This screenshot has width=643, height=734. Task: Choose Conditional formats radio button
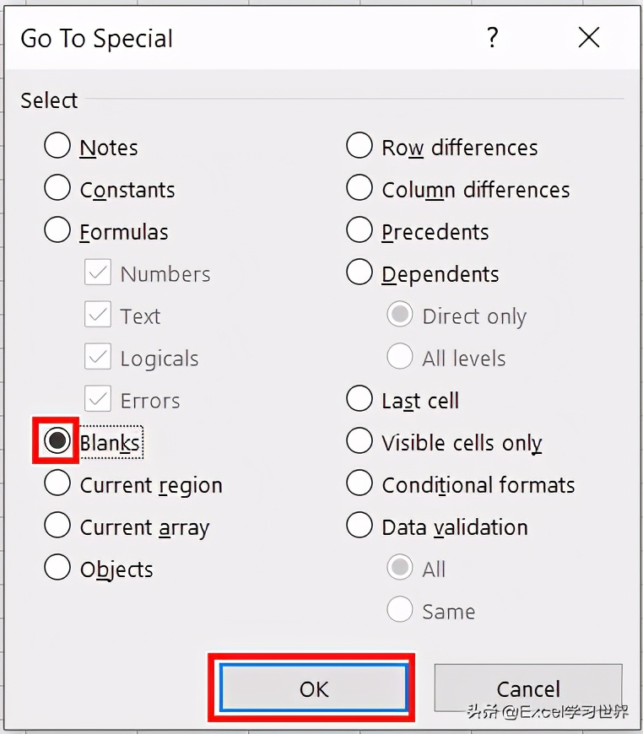359,483
